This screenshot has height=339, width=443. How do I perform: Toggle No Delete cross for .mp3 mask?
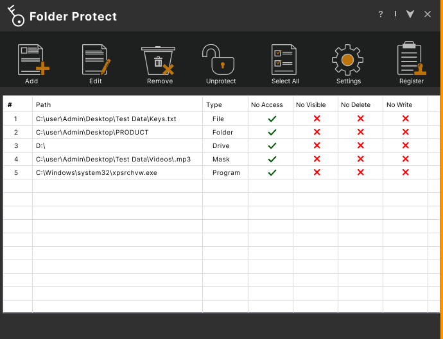point(361,159)
